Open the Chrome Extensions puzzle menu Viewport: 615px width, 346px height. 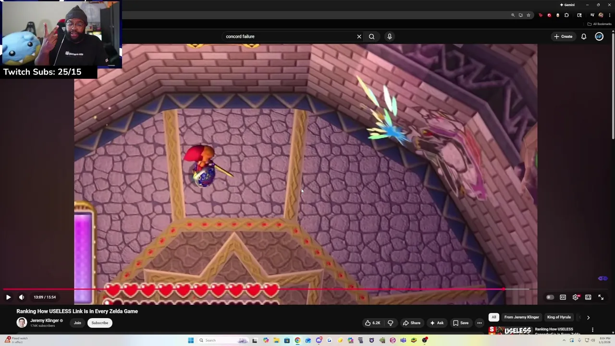566,15
